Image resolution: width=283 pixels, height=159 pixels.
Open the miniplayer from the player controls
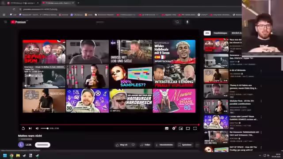click(x=181, y=129)
